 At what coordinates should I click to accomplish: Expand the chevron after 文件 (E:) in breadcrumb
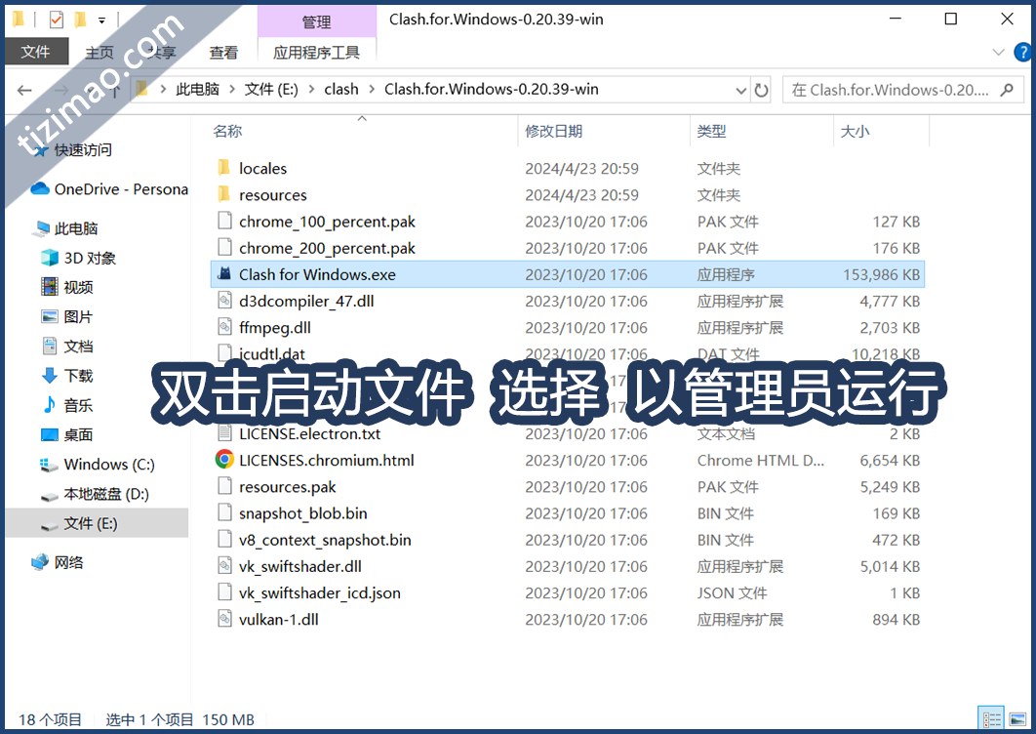tap(311, 89)
